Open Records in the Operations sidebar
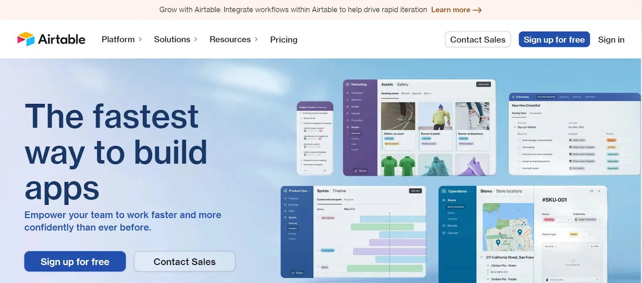 point(450,226)
